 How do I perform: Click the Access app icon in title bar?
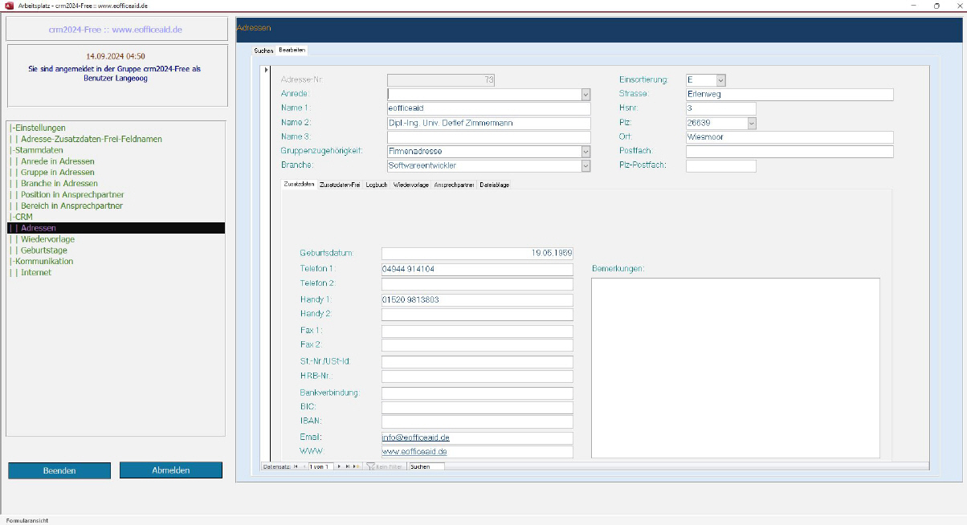(9, 6)
